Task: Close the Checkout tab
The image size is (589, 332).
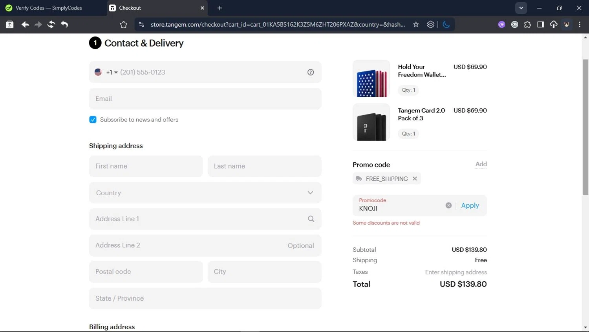Action: (x=202, y=8)
